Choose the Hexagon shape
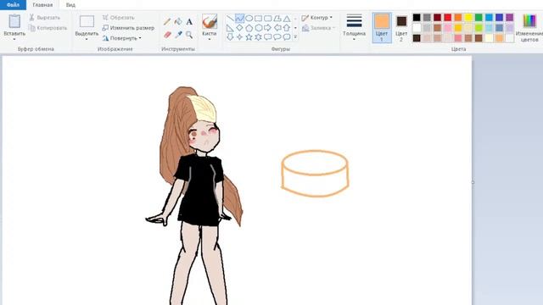The image size is (543, 305). (258, 28)
